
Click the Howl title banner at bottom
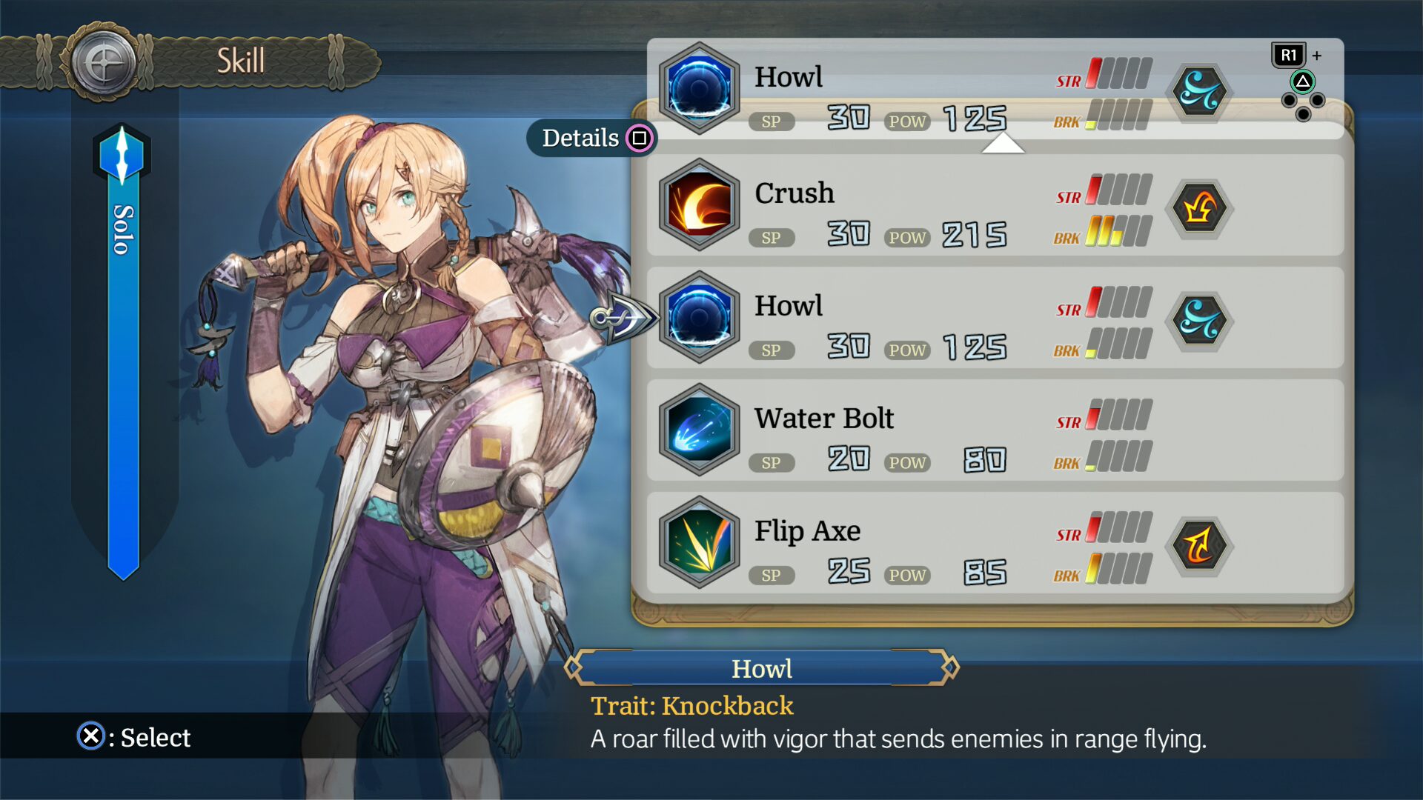click(761, 668)
